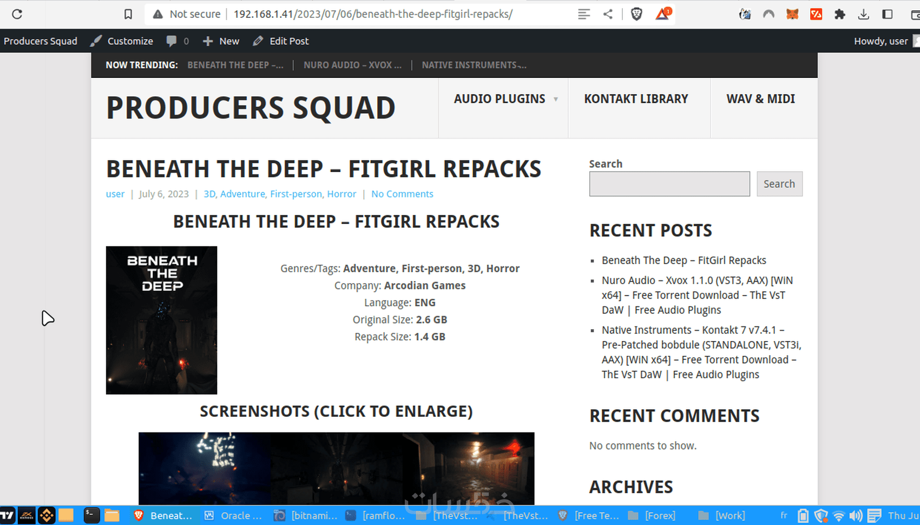
Task: Open Producers Squad admin bar menu
Action: pyautogui.click(x=41, y=41)
